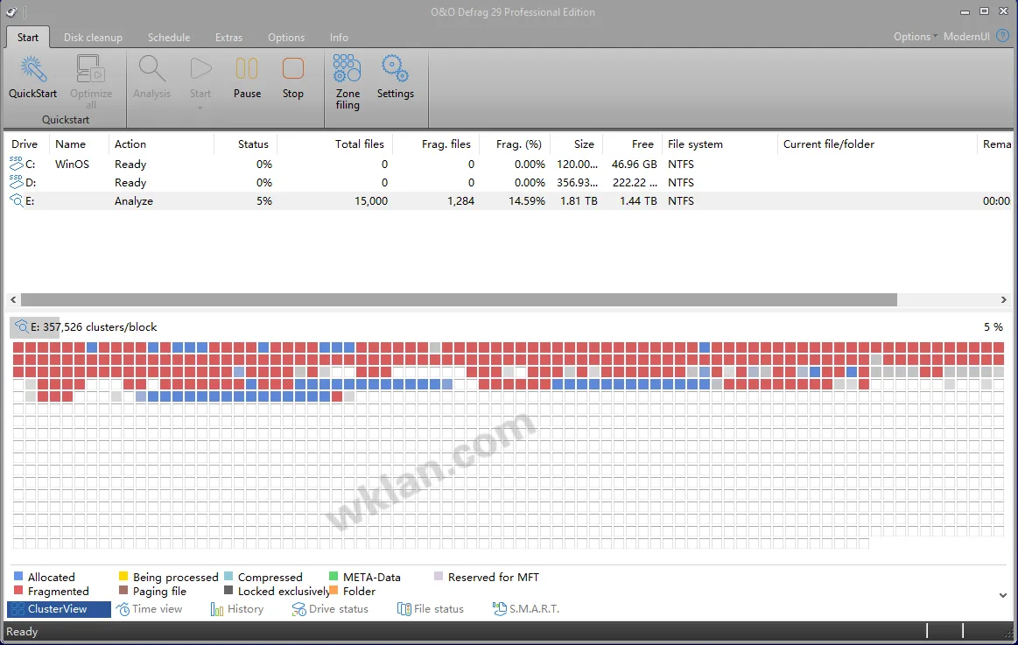Click the Being processed yellow swatch
The image size is (1018, 645).
[123, 576]
